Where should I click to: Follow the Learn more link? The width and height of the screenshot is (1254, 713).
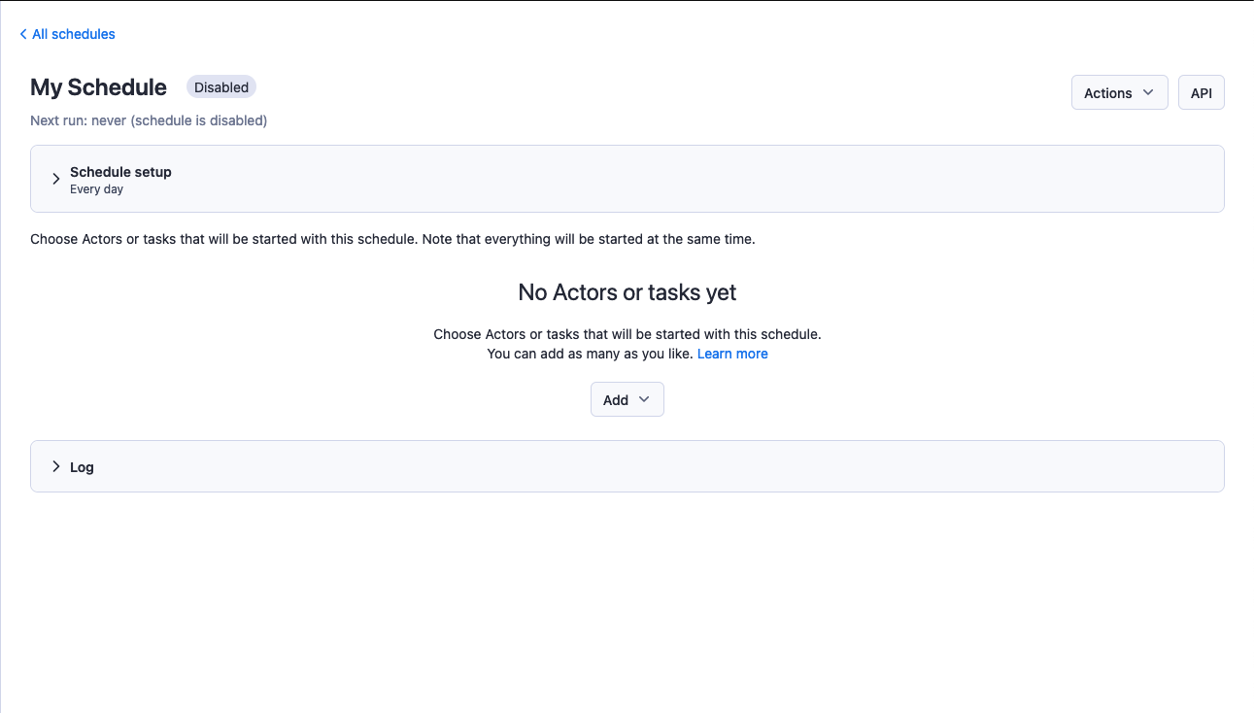click(x=732, y=354)
